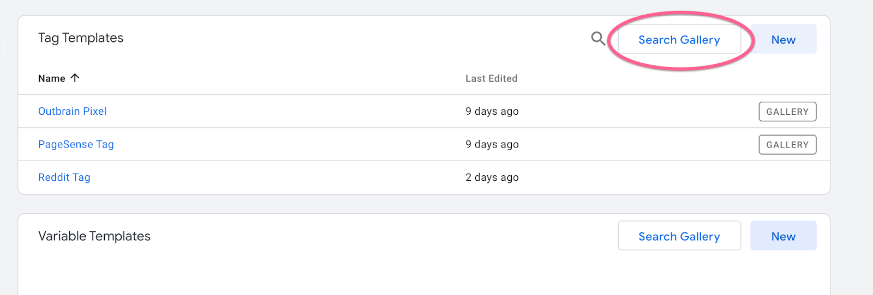Image resolution: width=873 pixels, height=295 pixels.
Task: Open the Outbrain Pixel template
Action: click(72, 111)
